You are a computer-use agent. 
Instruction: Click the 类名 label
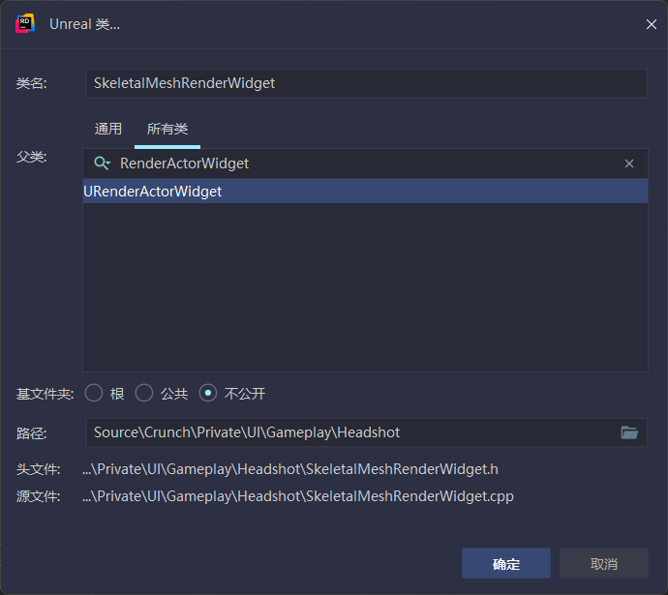32,83
